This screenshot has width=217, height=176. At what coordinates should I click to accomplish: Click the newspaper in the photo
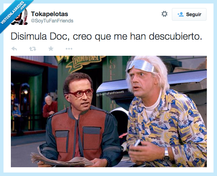click(61, 160)
